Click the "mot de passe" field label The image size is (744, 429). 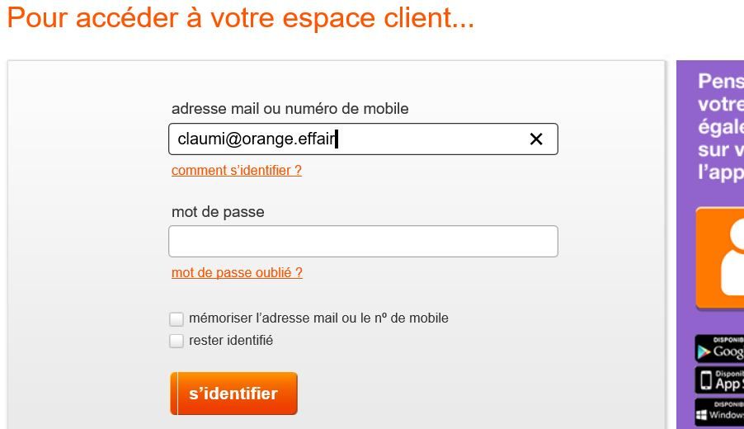218,212
